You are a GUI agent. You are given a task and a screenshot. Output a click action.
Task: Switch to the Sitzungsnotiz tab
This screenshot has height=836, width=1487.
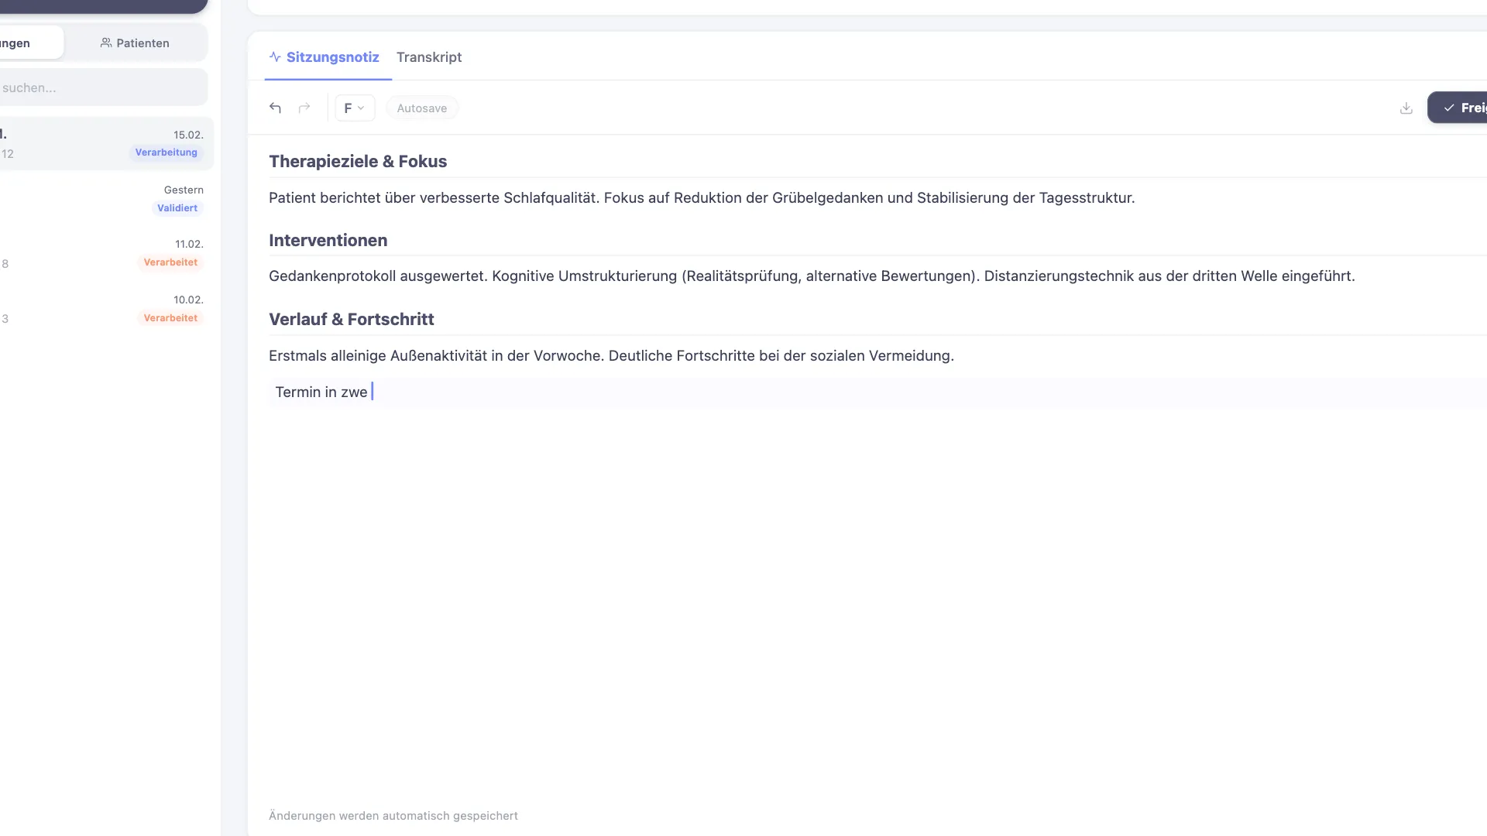point(328,57)
